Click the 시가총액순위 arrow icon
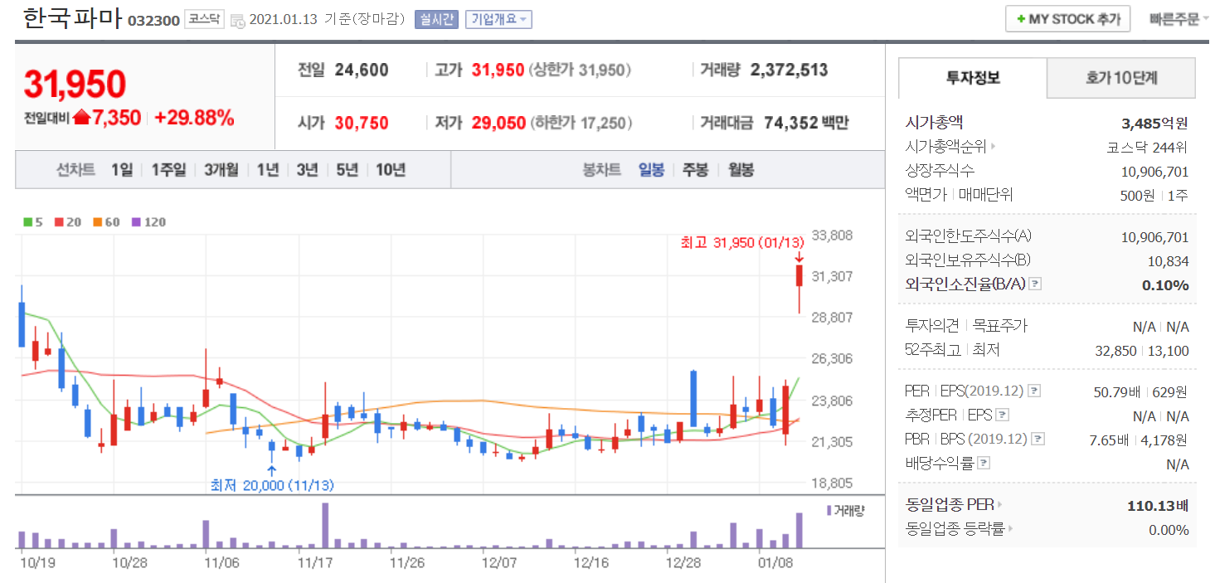1215x583 pixels. tap(994, 147)
